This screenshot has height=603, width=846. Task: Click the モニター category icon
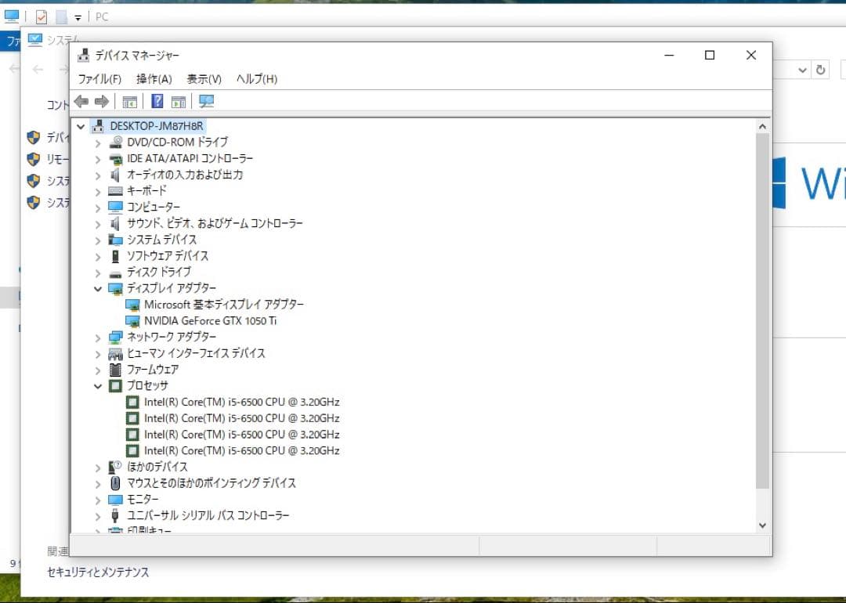[115, 500]
